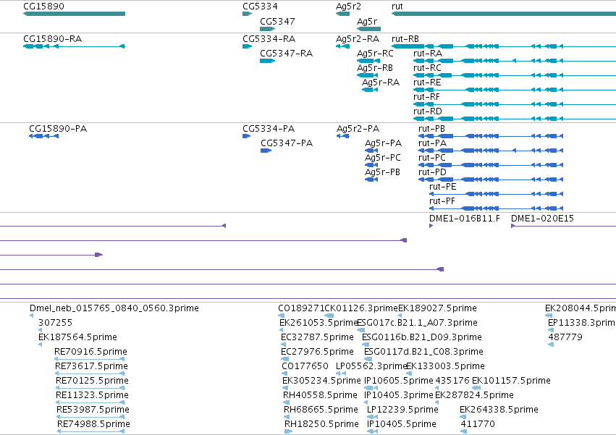
Task: Open the Ag5r2-RA transcript label
Action: point(358,39)
